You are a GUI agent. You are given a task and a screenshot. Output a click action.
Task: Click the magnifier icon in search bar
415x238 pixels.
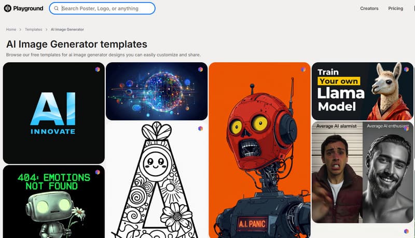click(x=56, y=8)
